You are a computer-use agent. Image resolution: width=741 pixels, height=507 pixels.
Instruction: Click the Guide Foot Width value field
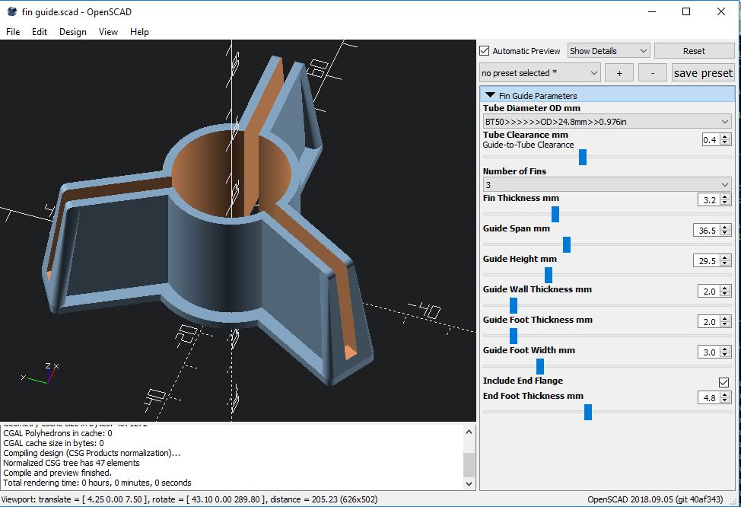pos(709,352)
